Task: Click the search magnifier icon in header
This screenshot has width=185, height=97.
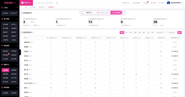Action: pos(57,3)
